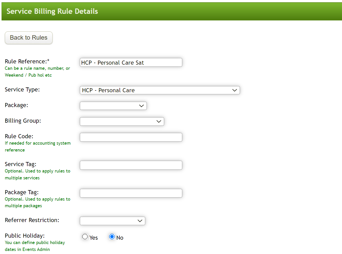Select the HCP - Personal Care Sat text

[x=113, y=62]
